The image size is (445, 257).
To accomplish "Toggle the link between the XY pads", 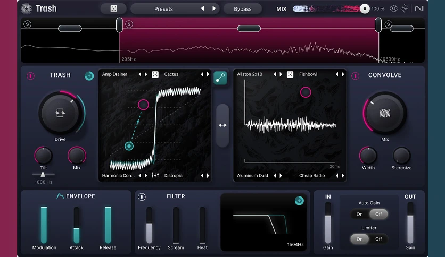I will [x=220, y=78].
